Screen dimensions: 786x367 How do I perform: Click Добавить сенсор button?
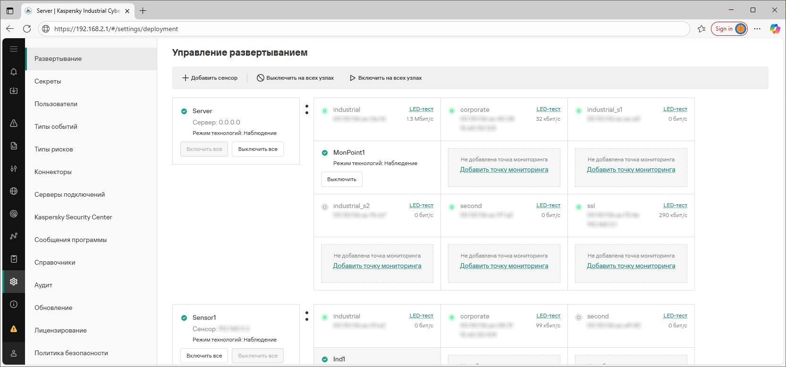(210, 78)
